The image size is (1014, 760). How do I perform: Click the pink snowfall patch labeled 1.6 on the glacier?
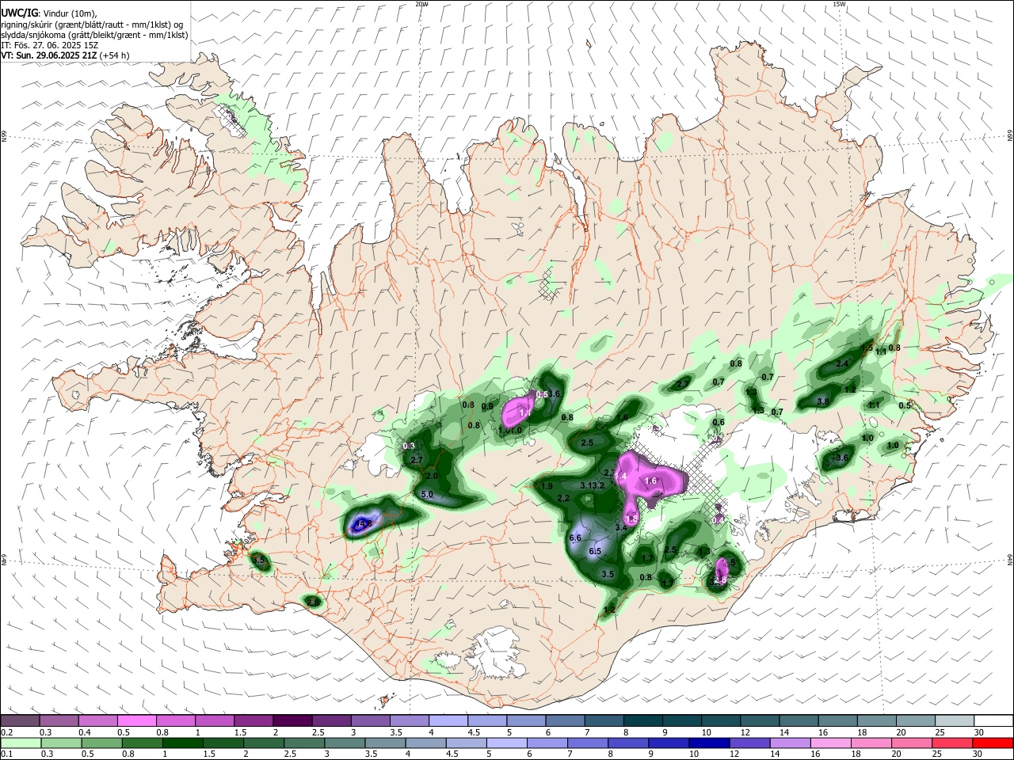(x=651, y=481)
